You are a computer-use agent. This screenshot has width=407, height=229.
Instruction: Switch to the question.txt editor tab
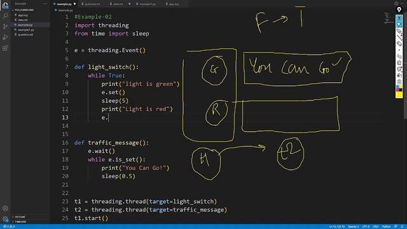pos(92,4)
